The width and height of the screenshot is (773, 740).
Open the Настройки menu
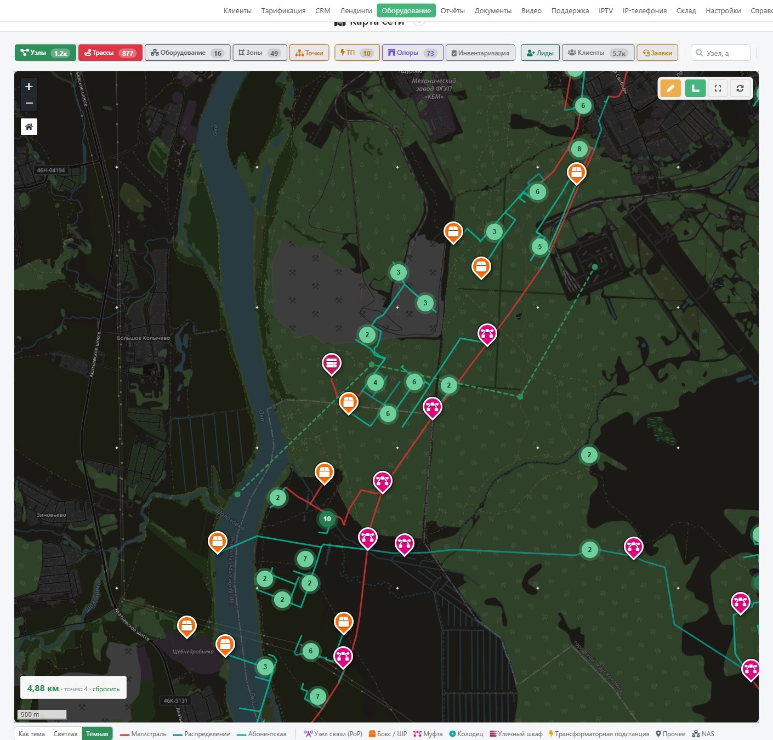[x=723, y=10]
